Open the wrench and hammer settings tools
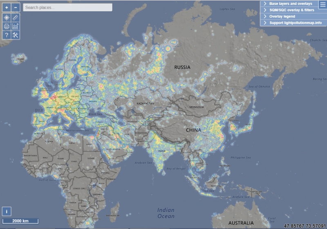327x229 pixels. 16,36
